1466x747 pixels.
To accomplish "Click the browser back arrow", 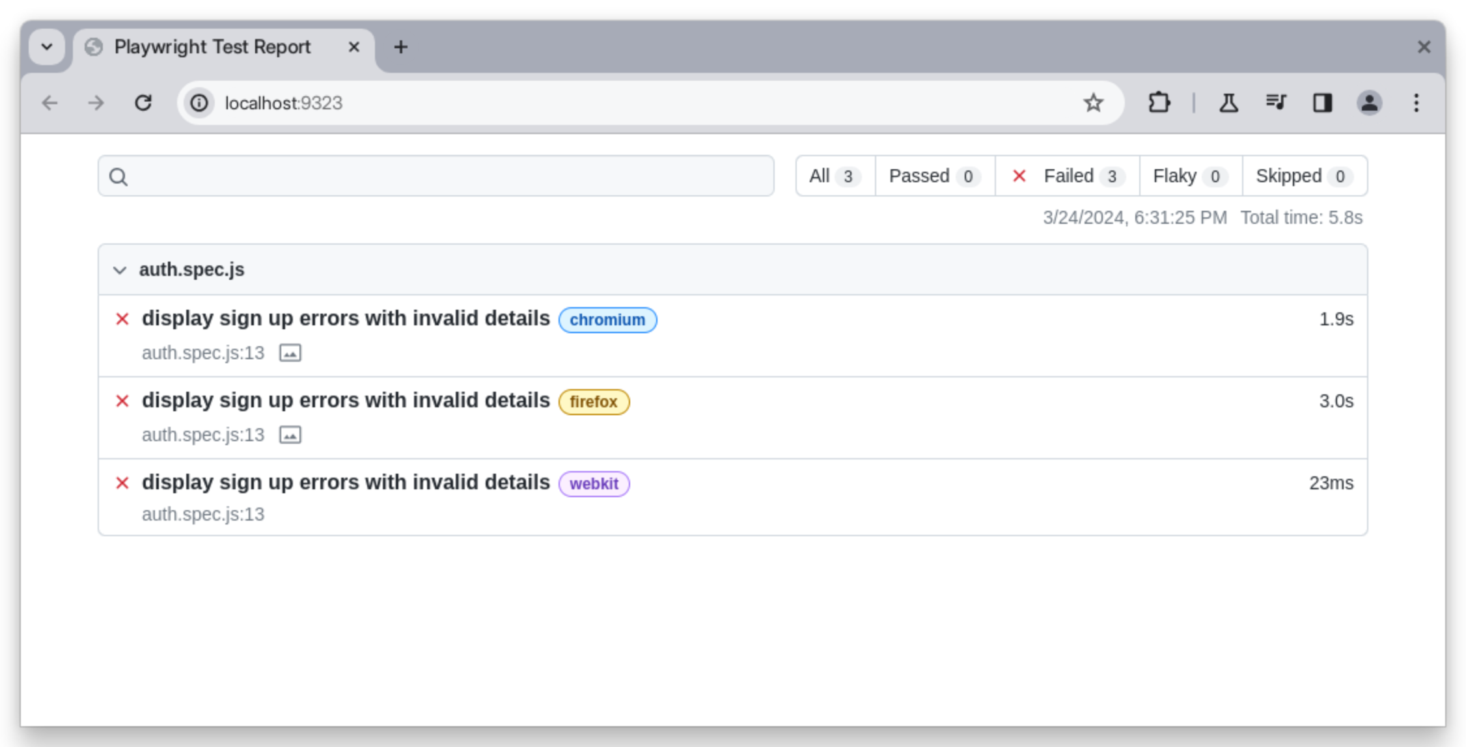I will [50, 103].
